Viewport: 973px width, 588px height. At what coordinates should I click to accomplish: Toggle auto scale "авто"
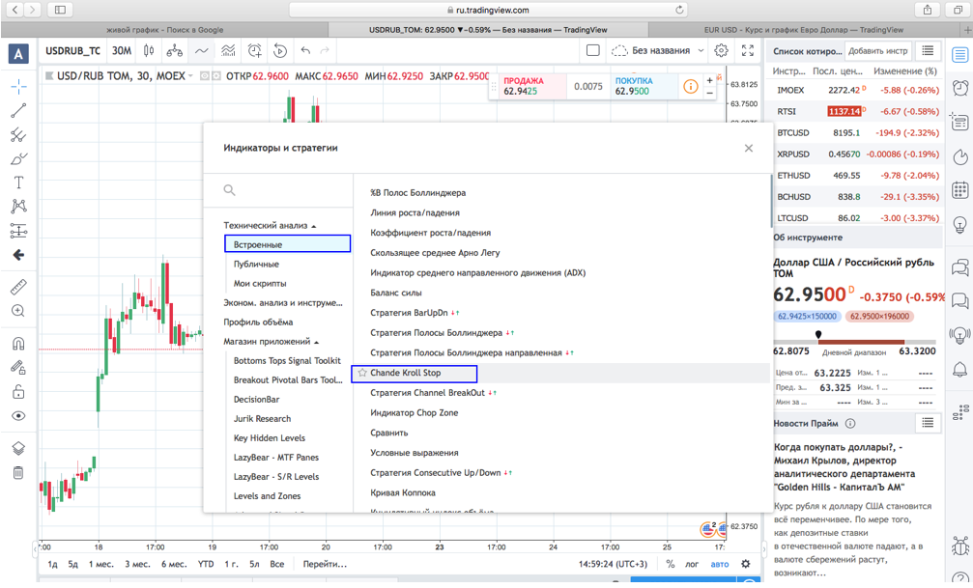coord(720,564)
